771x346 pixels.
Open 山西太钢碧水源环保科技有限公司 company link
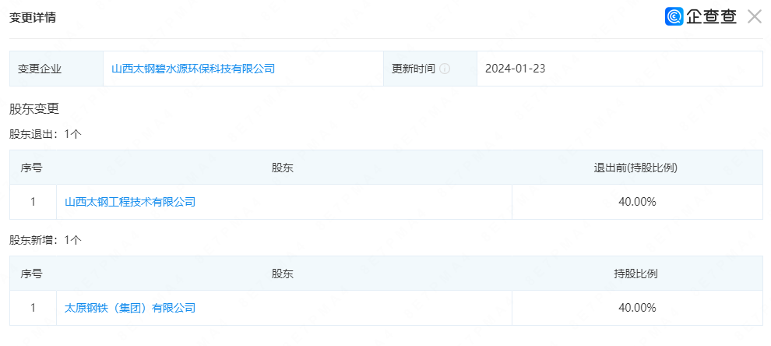pyautogui.click(x=193, y=69)
